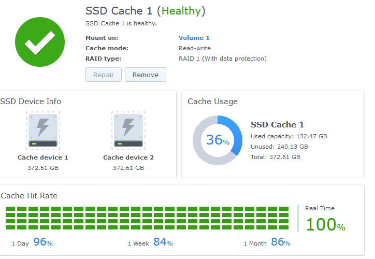Click the 1 Month 86% hit rate
The height and width of the screenshot is (259, 375).
coord(267,242)
